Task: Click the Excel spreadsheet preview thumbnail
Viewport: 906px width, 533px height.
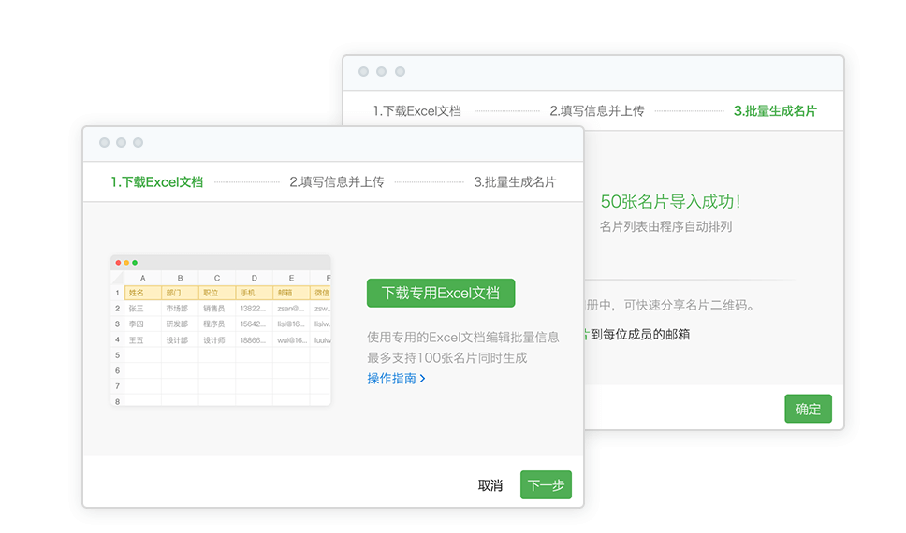Action: pos(221,330)
